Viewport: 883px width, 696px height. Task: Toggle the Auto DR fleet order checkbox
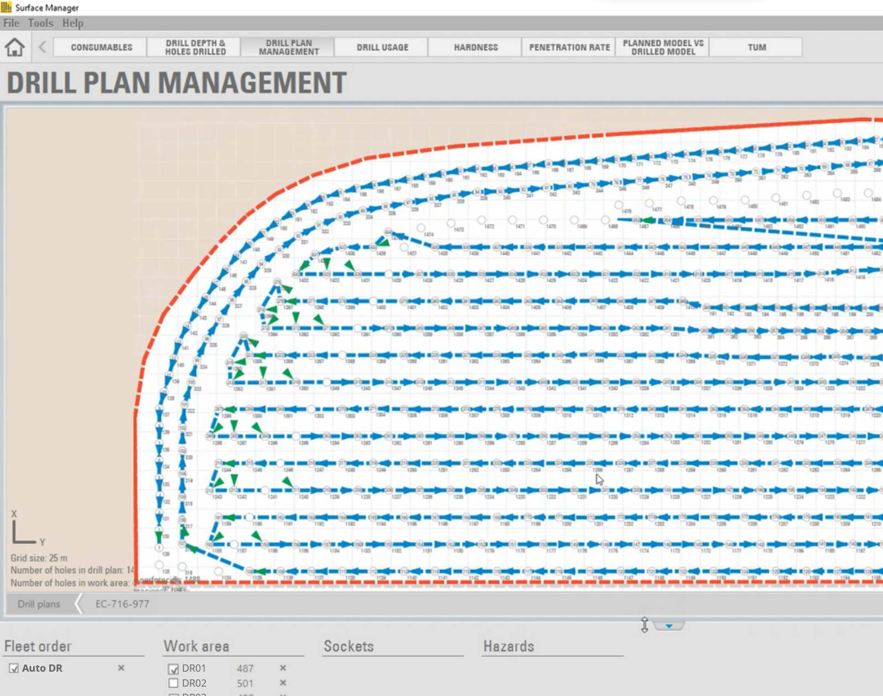coord(14,668)
